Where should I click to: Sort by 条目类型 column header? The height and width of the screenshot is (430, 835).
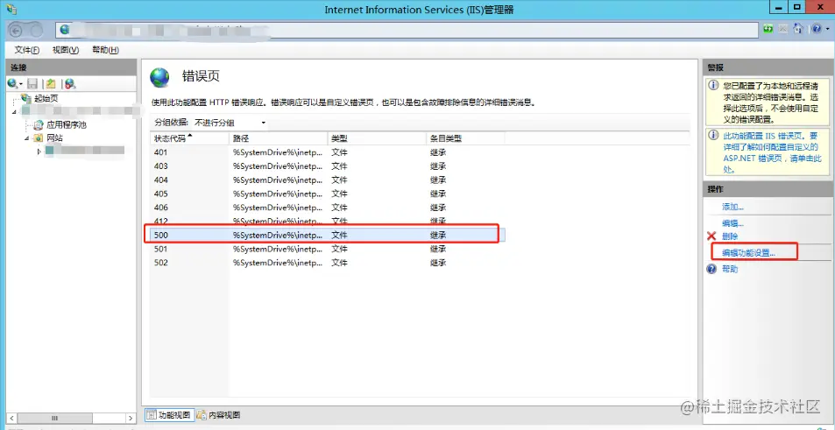pos(465,138)
